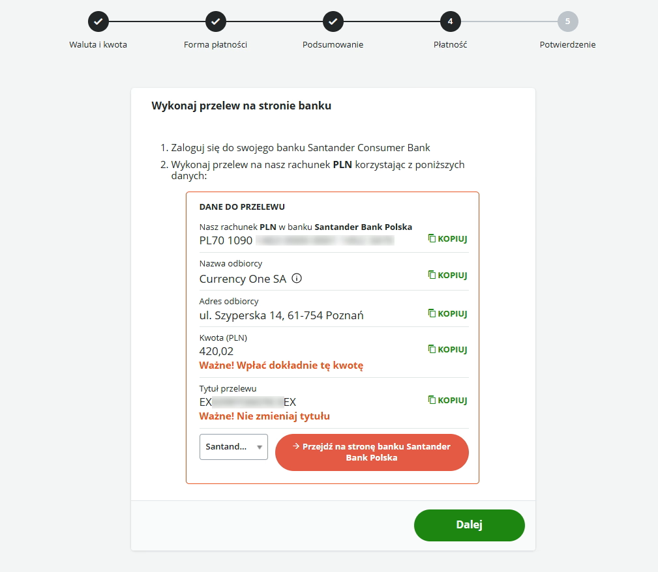The width and height of the screenshot is (658, 572).
Task: Click the bank dropdown arrow
Action: tap(260, 448)
